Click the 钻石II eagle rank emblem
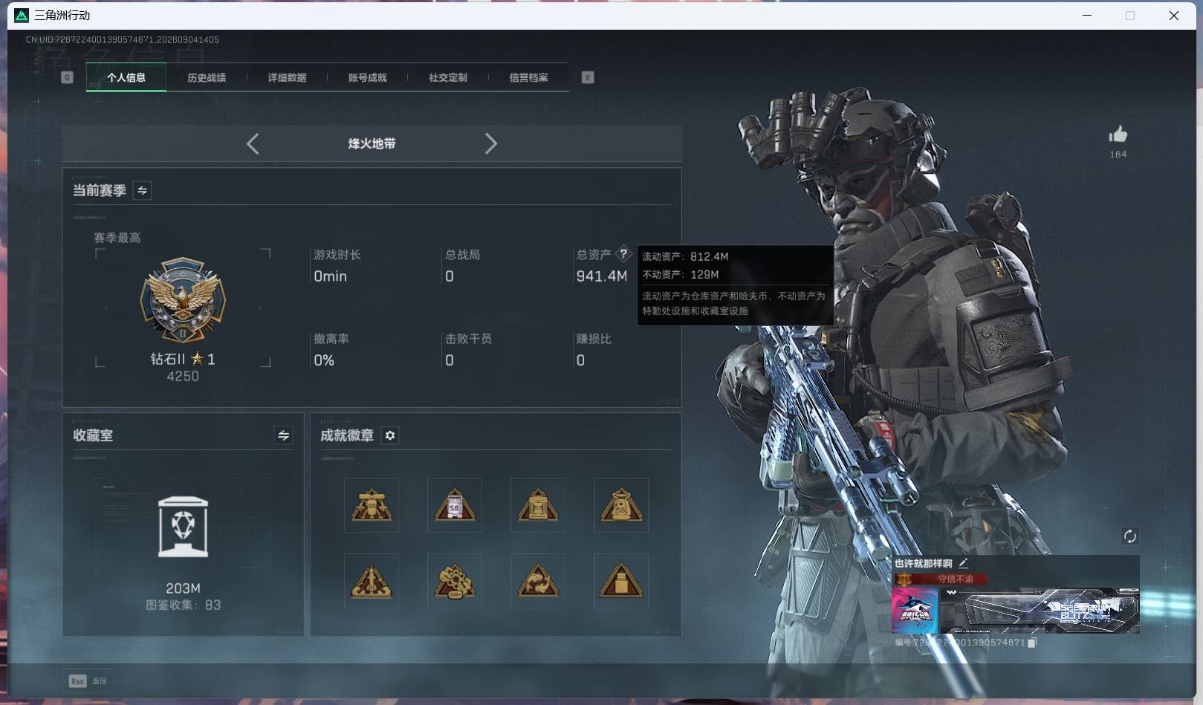The height and width of the screenshot is (705, 1203). [x=183, y=300]
